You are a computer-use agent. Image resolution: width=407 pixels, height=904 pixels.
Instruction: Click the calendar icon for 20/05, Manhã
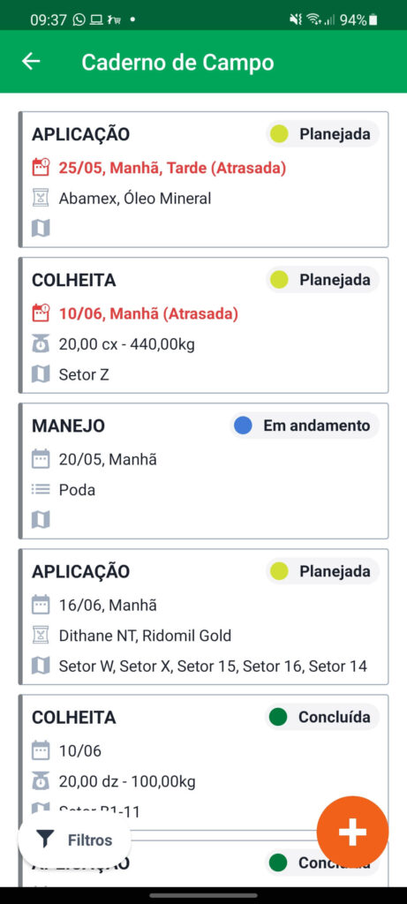(x=41, y=459)
